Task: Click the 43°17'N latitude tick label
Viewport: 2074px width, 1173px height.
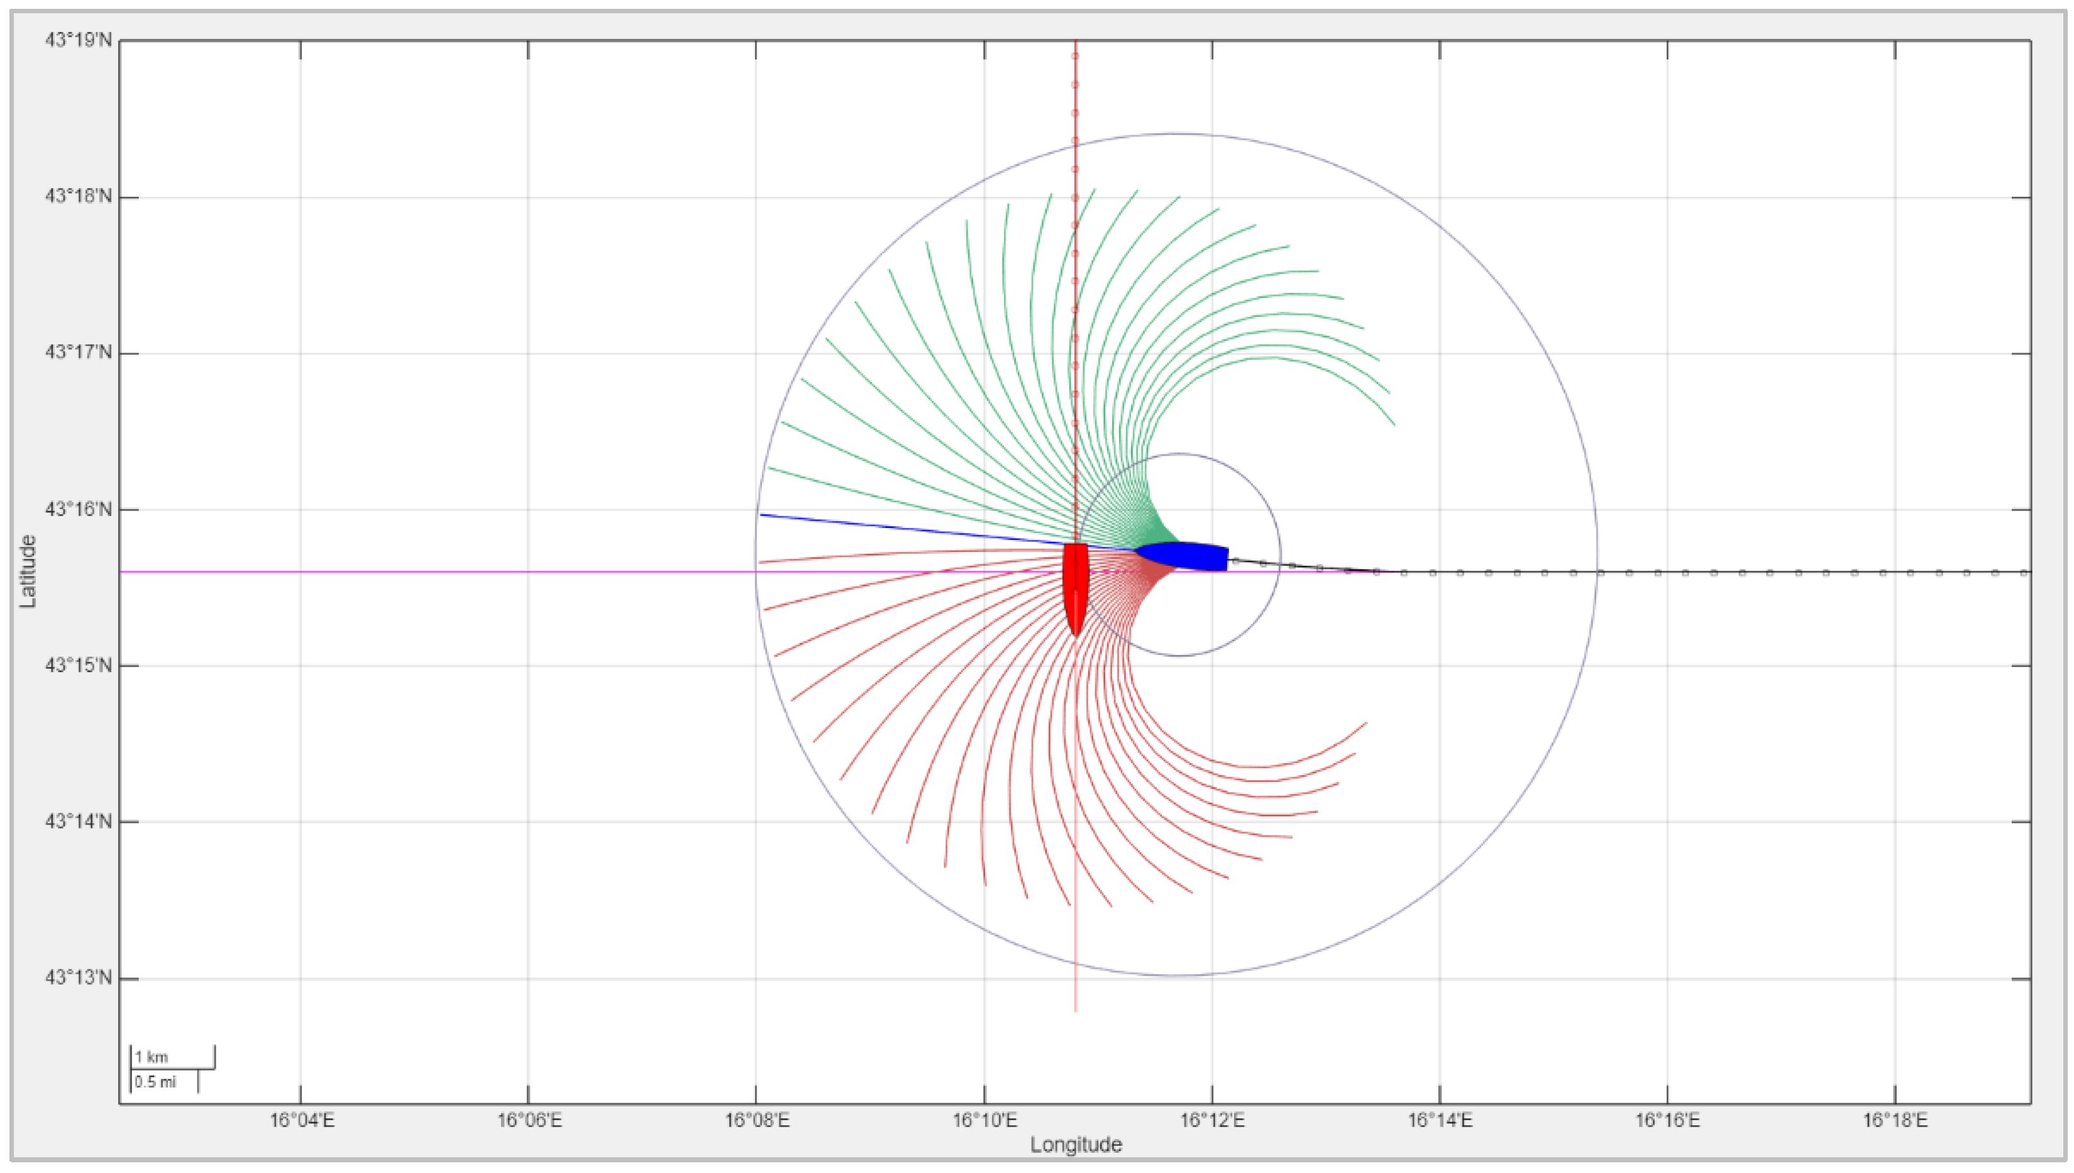Action: pyautogui.click(x=78, y=353)
